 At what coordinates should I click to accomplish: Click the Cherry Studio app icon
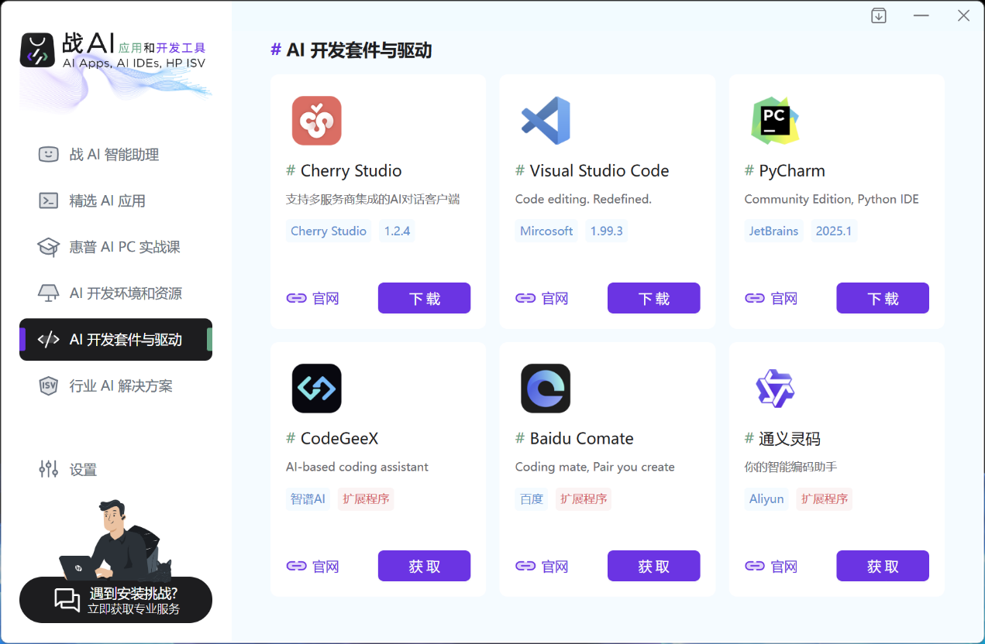pyautogui.click(x=317, y=121)
